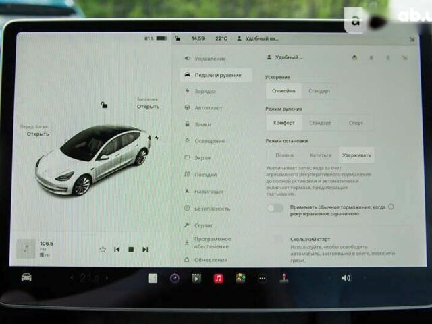Open the more apps (three dots) launcher
Image resolution: width=432 pixels, height=324 pixels.
[x=262, y=278]
